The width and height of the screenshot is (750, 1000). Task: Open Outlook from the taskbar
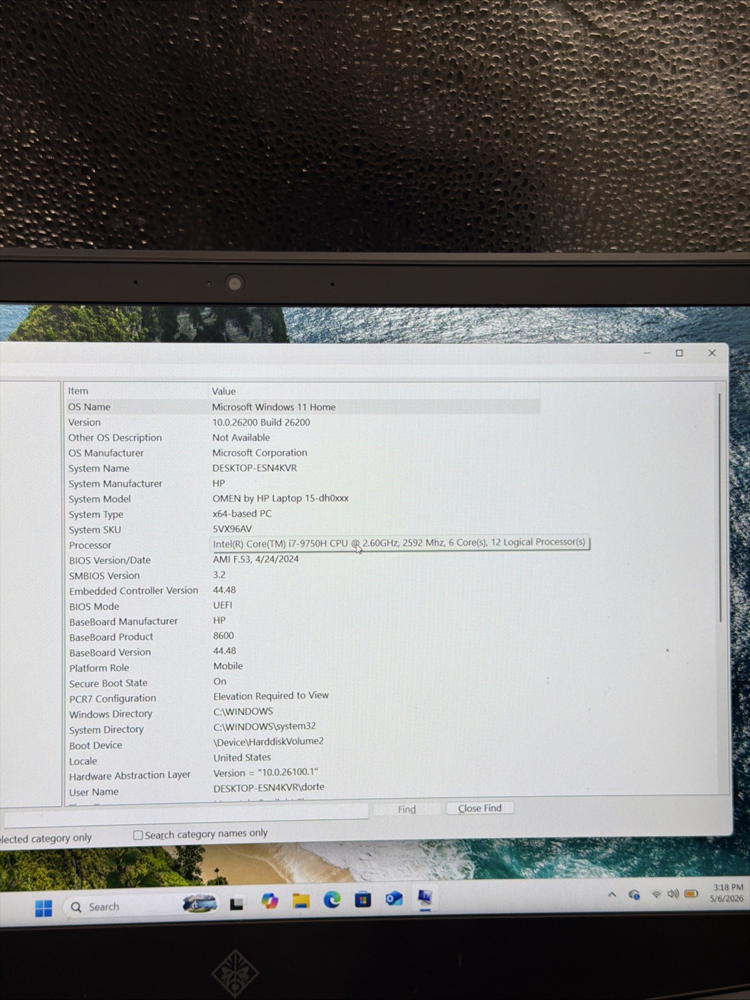[x=394, y=899]
